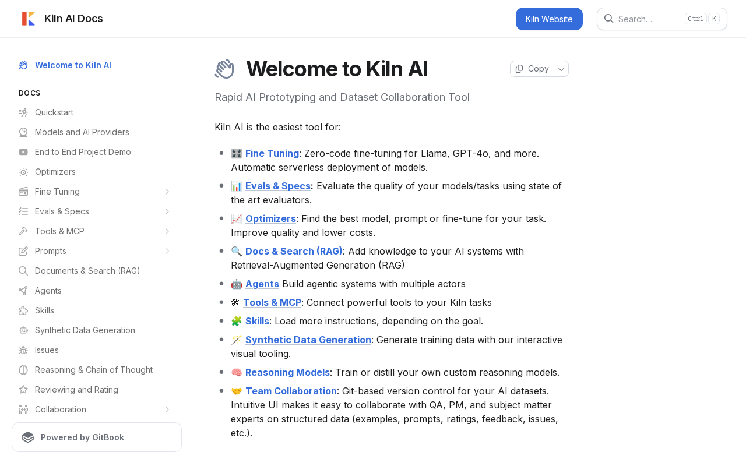Click the magnifier icon for Documents & Search (RAG)
The height and width of the screenshot is (466, 746).
[x=23, y=271]
